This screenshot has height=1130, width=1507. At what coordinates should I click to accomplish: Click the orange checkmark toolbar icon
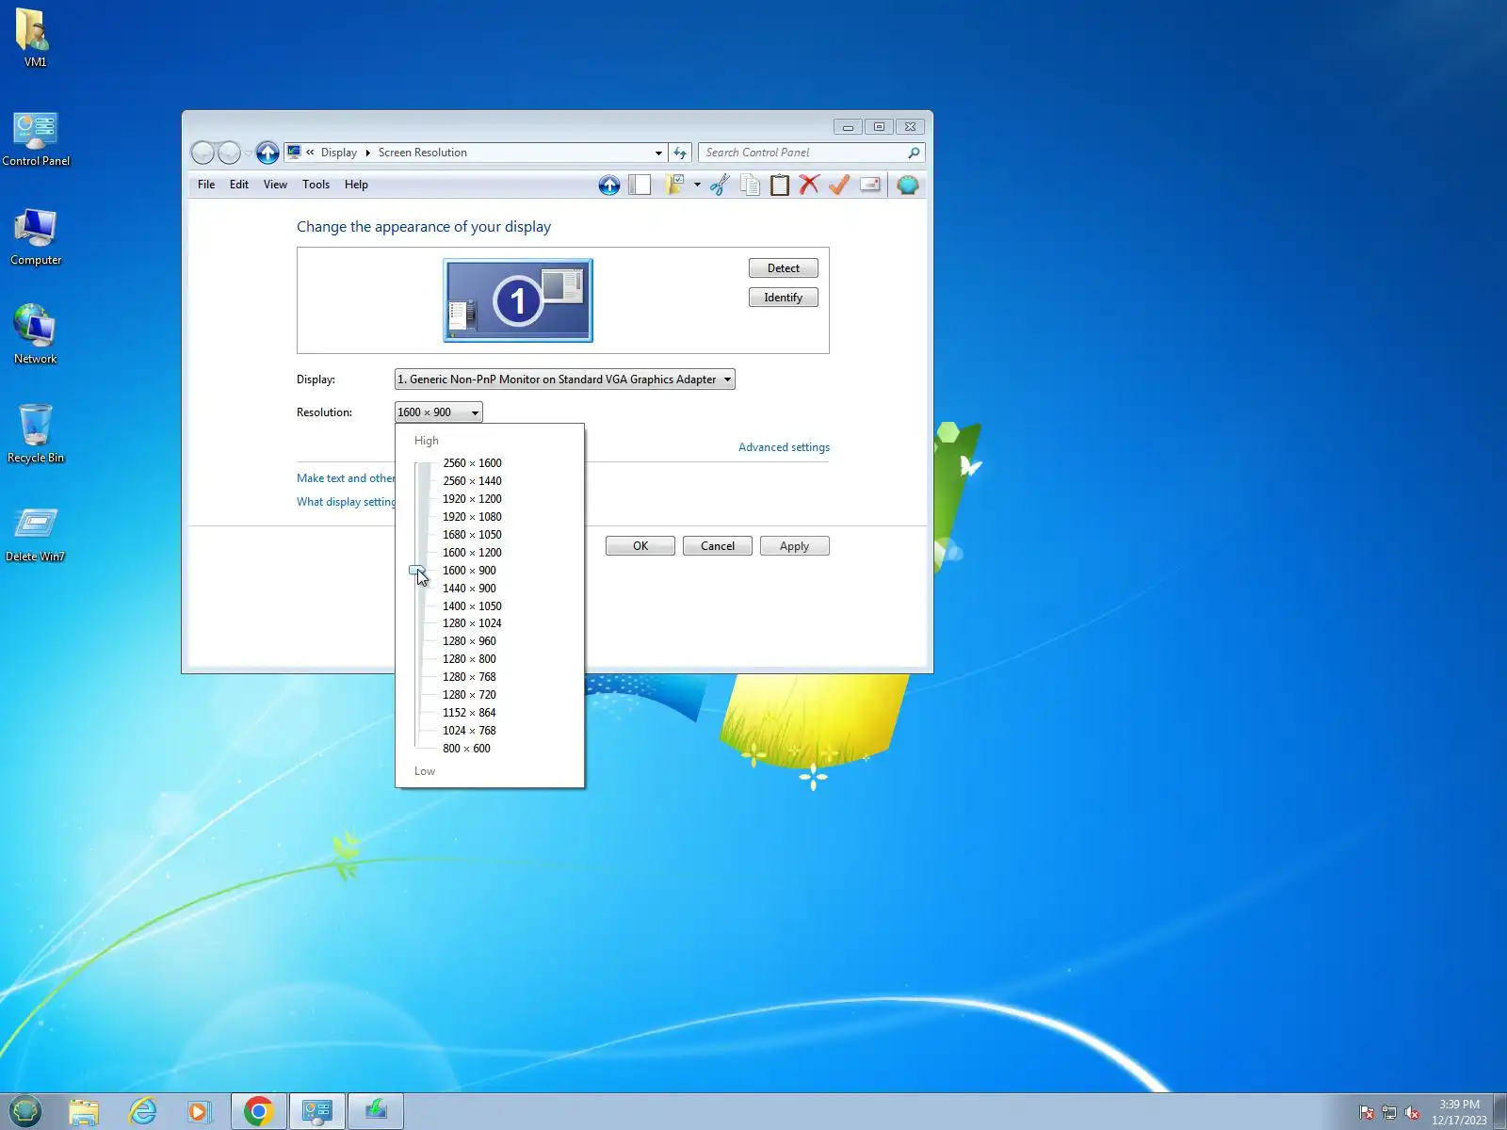839,185
